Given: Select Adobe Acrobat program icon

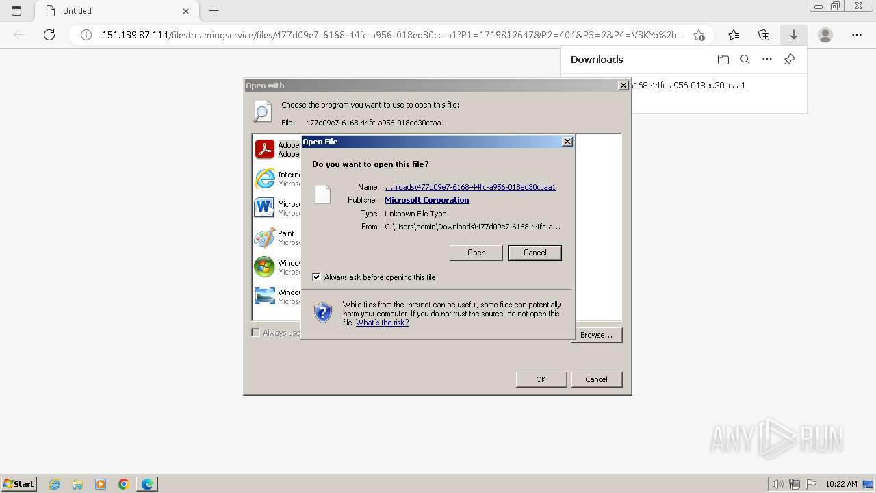Looking at the screenshot, I should (x=264, y=149).
